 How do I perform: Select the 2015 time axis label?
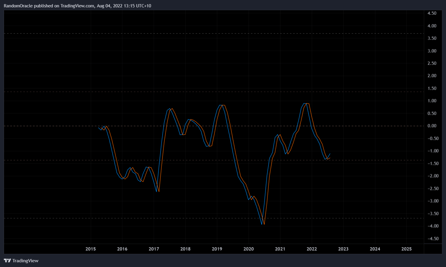point(90,249)
